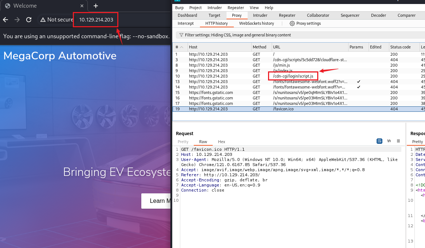Select the /favicon.ico request row
Viewport: 425px width, 248px height.
pos(299,109)
